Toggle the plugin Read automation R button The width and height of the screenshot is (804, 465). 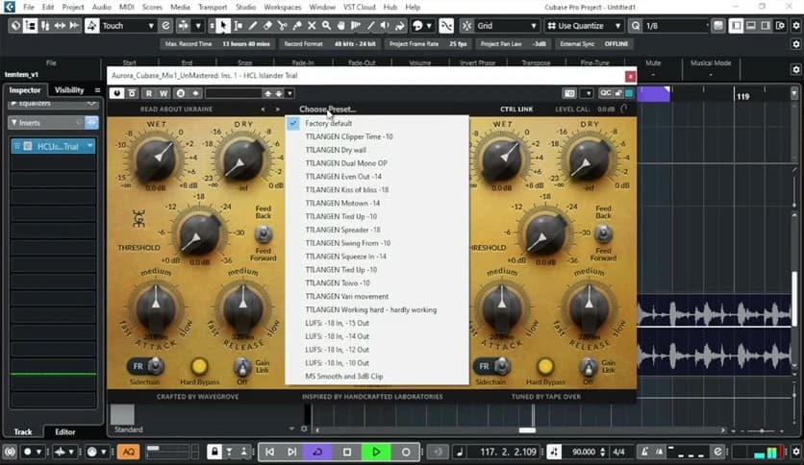(x=149, y=93)
